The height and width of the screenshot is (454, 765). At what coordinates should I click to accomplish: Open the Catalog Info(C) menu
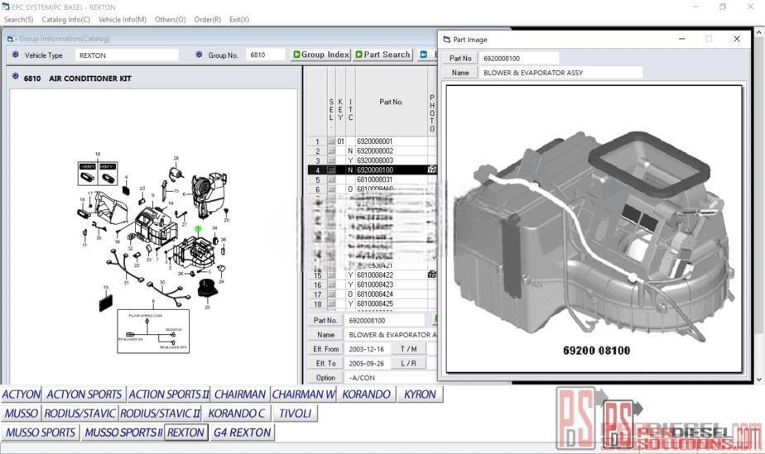tap(66, 20)
